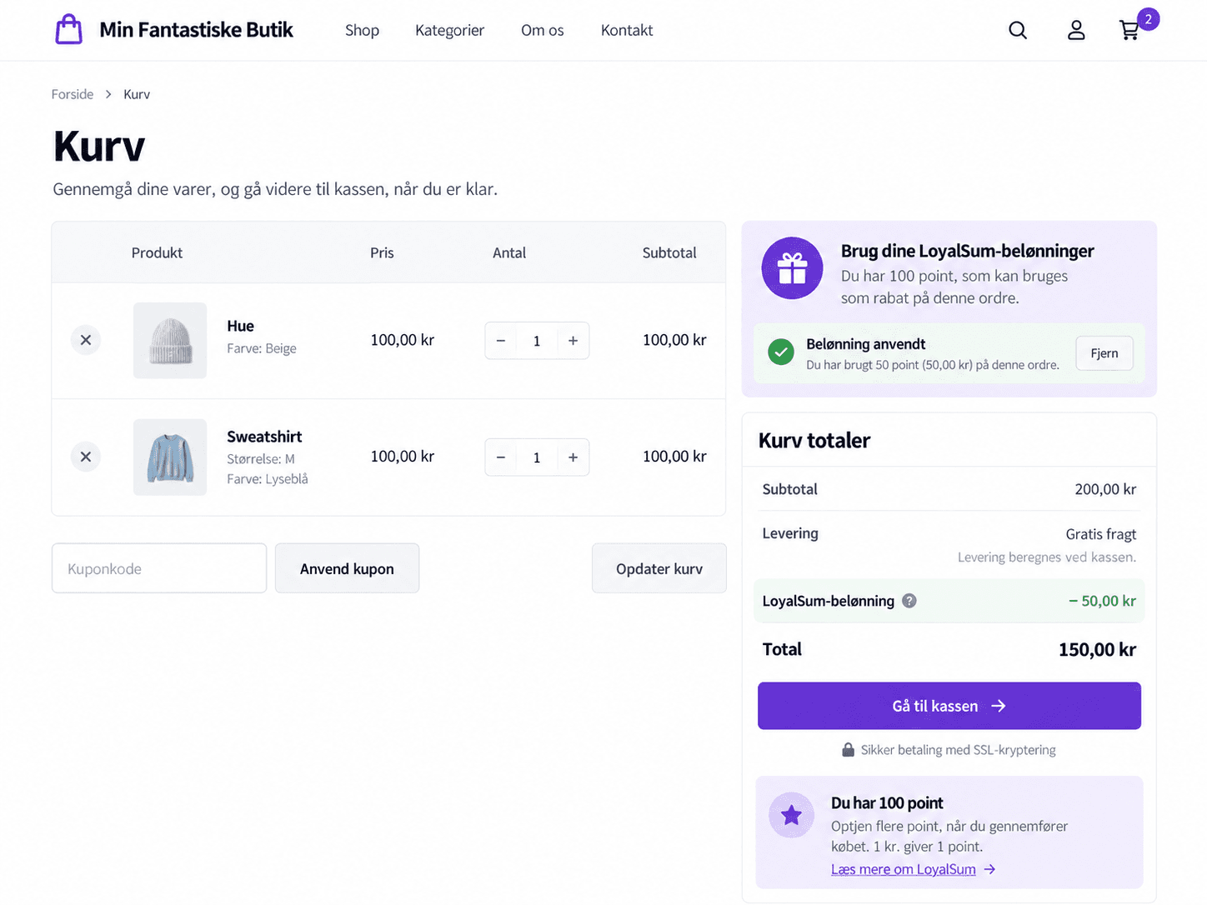Click the Anvend kupon button
The image size is (1207, 905).
click(347, 568)
